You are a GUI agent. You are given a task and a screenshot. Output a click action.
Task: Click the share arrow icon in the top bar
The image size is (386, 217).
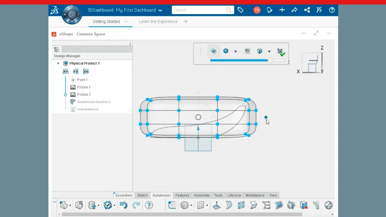click(x=295, y=10)
